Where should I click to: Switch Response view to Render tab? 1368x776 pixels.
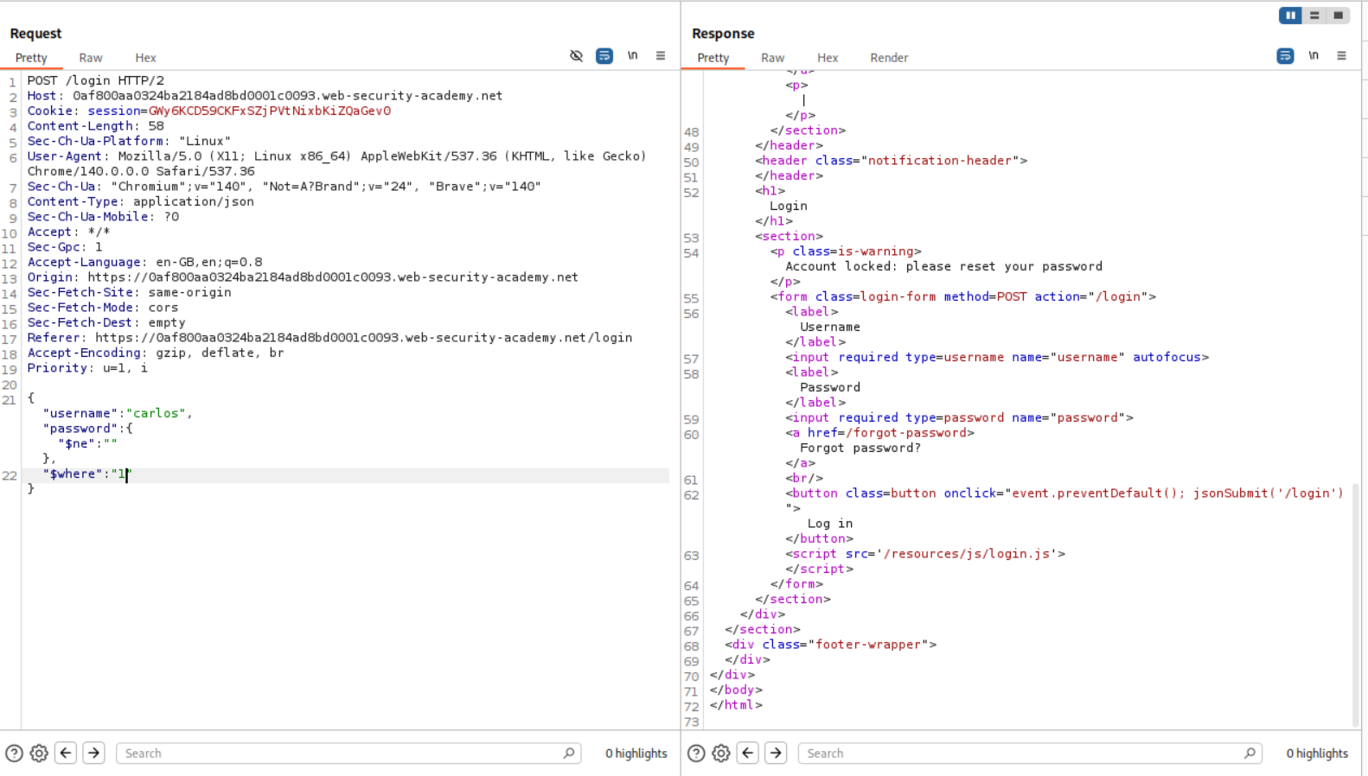tap(889, 58)
